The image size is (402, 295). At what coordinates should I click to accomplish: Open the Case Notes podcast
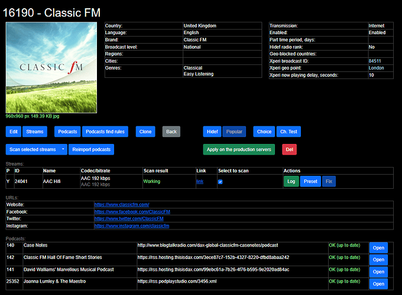(x=378, y=248)
